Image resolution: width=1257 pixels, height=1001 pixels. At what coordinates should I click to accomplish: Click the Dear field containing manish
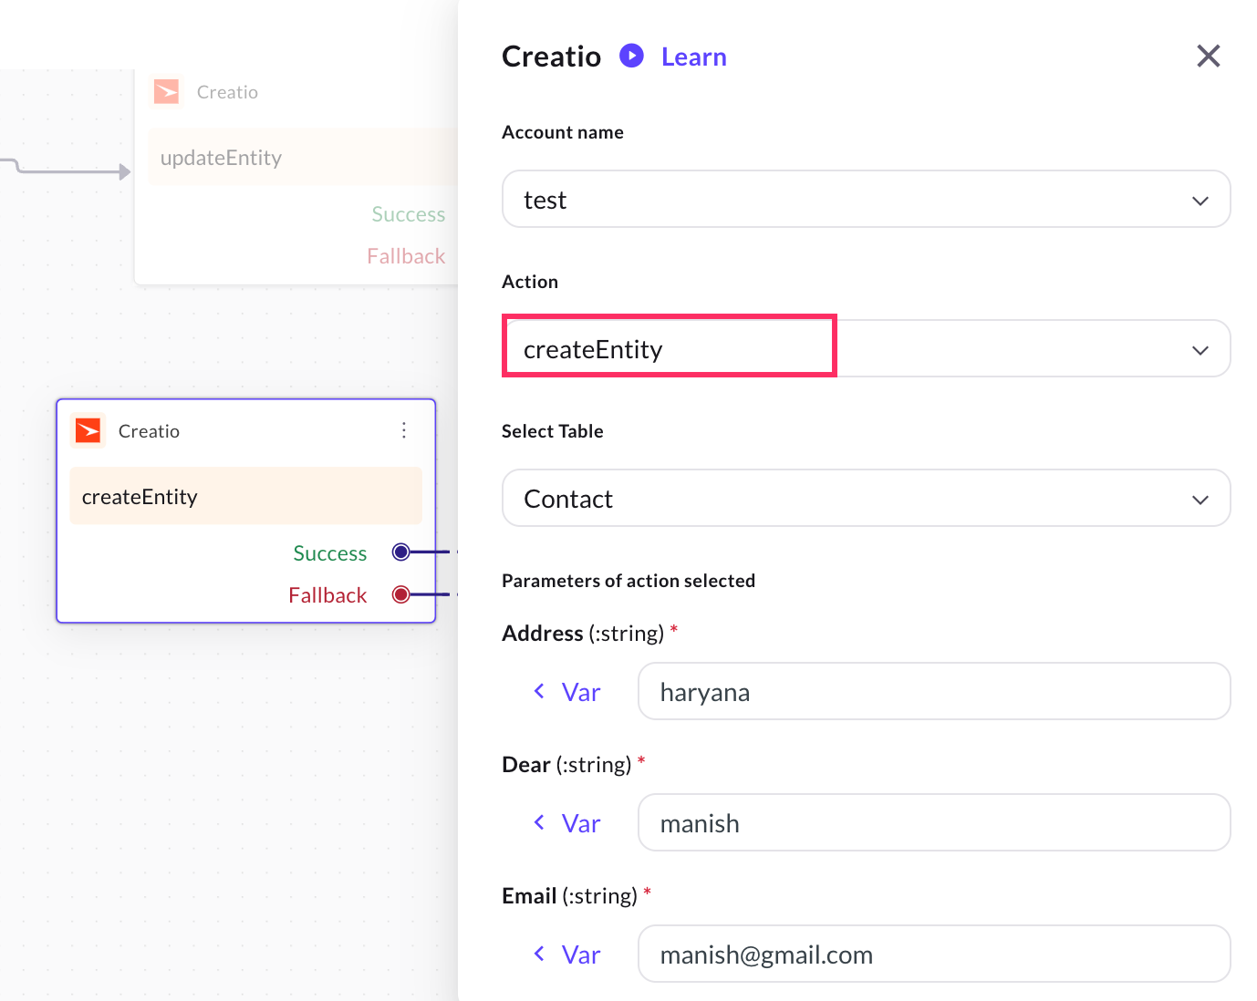click(x=933, y=823)
